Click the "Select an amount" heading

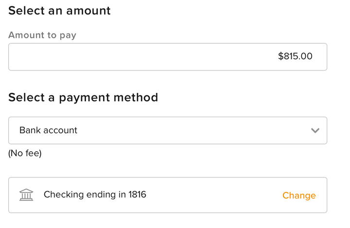point(59,10)
